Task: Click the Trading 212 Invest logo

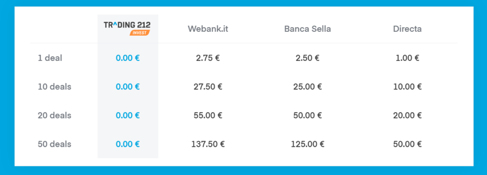Action: tap(127, 29)
